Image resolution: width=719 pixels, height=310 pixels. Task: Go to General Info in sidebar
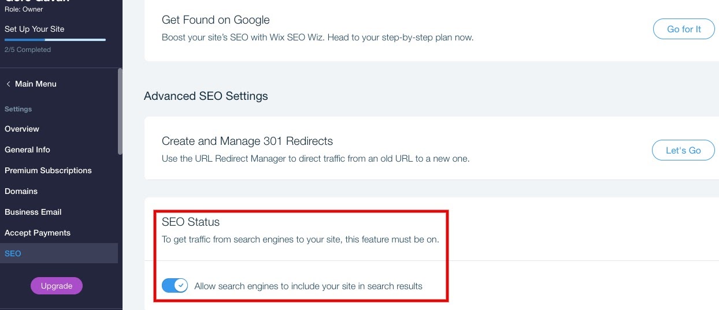[27, 150]
